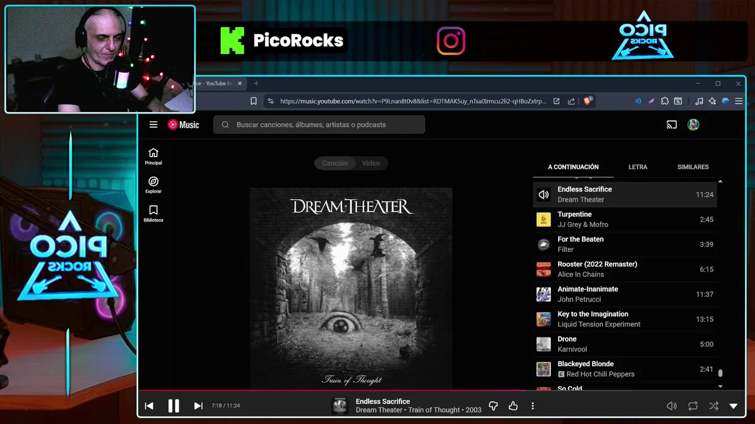Screen dimensions: 755x424
Task: Open the LETRA tab
Action: pos(638,167)
